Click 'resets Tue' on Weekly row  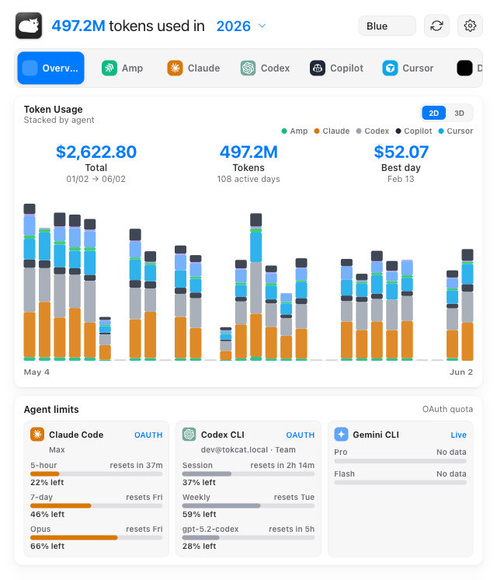tap(294, 497)
